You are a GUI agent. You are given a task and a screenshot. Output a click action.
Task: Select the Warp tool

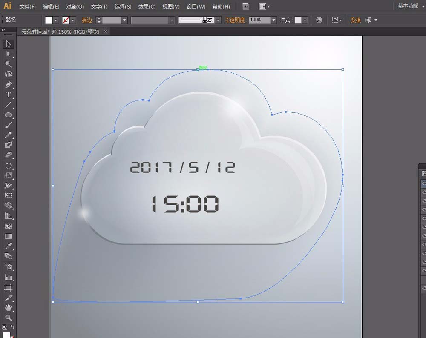[8, 186]
